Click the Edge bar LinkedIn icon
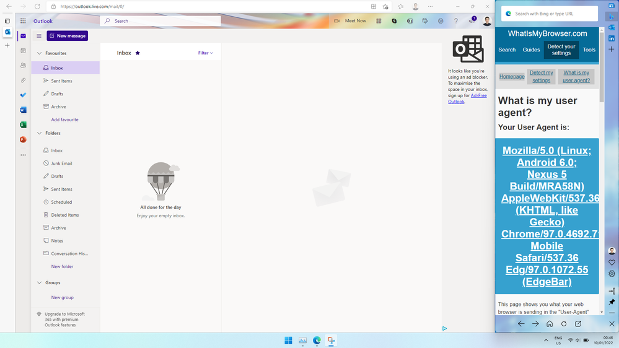This screenshot has height=348, width=619. tap(612, 38)
